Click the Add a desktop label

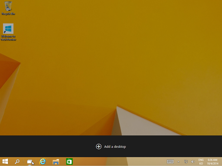[115, 147]
